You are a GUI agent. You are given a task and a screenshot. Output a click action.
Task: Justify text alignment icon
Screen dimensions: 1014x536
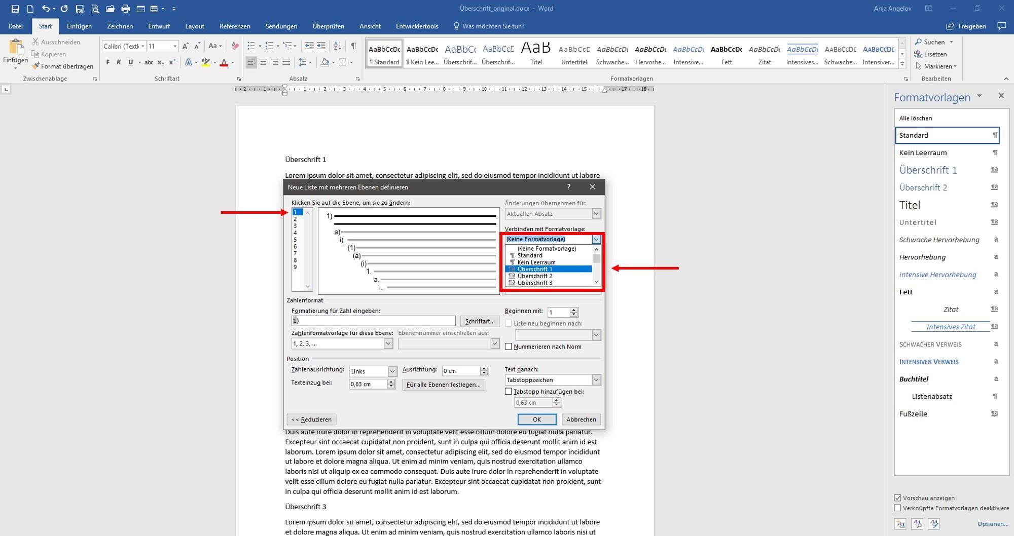(286, 62)
